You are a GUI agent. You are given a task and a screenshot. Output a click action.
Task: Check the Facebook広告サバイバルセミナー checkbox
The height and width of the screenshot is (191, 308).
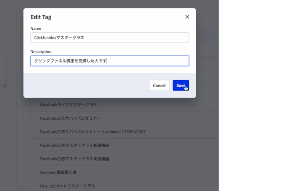[x=31, y=118]
